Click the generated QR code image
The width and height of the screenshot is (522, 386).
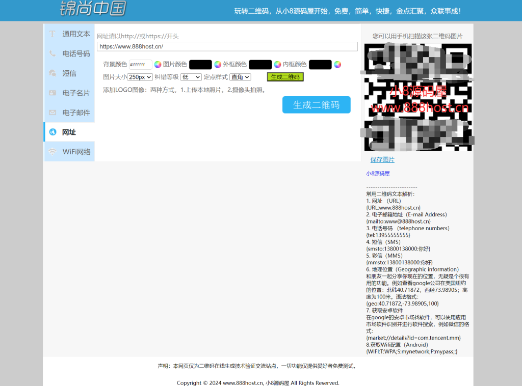418,97
